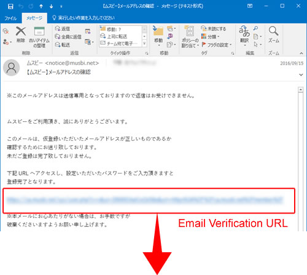Open the Rules dropdown in 移動 group
The image size is (307, 275).
click(x=171, y=28)
